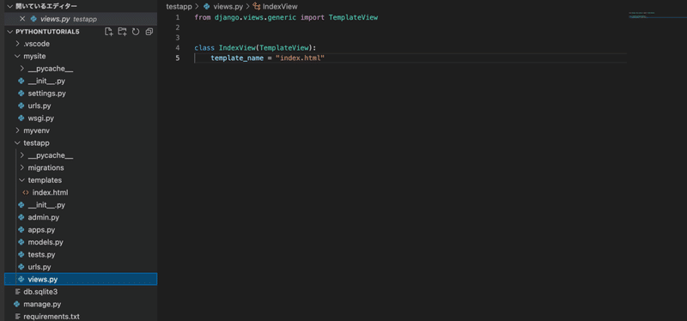Click the "index.html" string on line 5

(x=299, y=58)
